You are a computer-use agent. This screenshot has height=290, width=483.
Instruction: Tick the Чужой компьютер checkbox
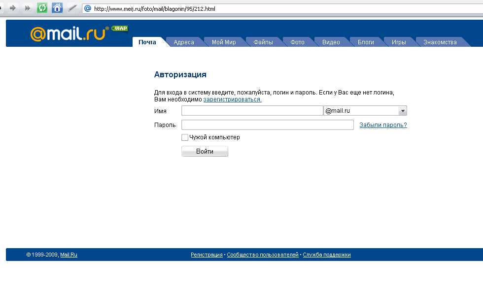[185, 137]
